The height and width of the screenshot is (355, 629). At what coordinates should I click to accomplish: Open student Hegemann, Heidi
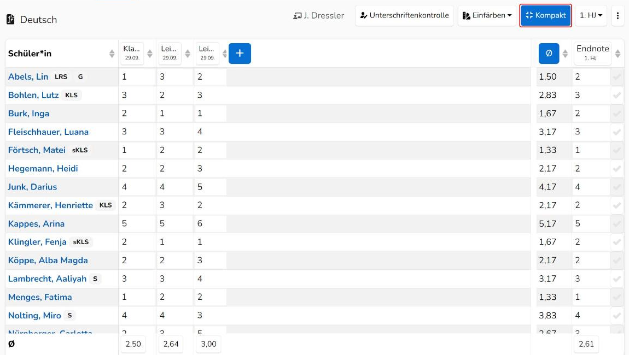coord(43,169)
